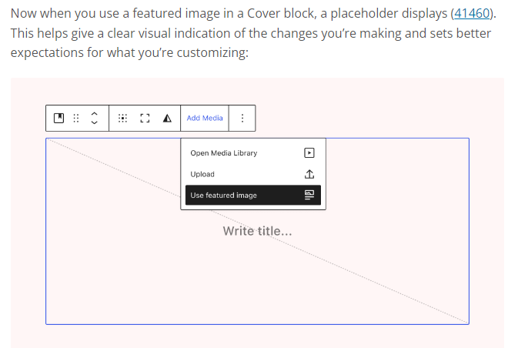The width and height of the screenshot is (508, 348).
Task: Click the move up/down arrows
Action: click(95, 118)
